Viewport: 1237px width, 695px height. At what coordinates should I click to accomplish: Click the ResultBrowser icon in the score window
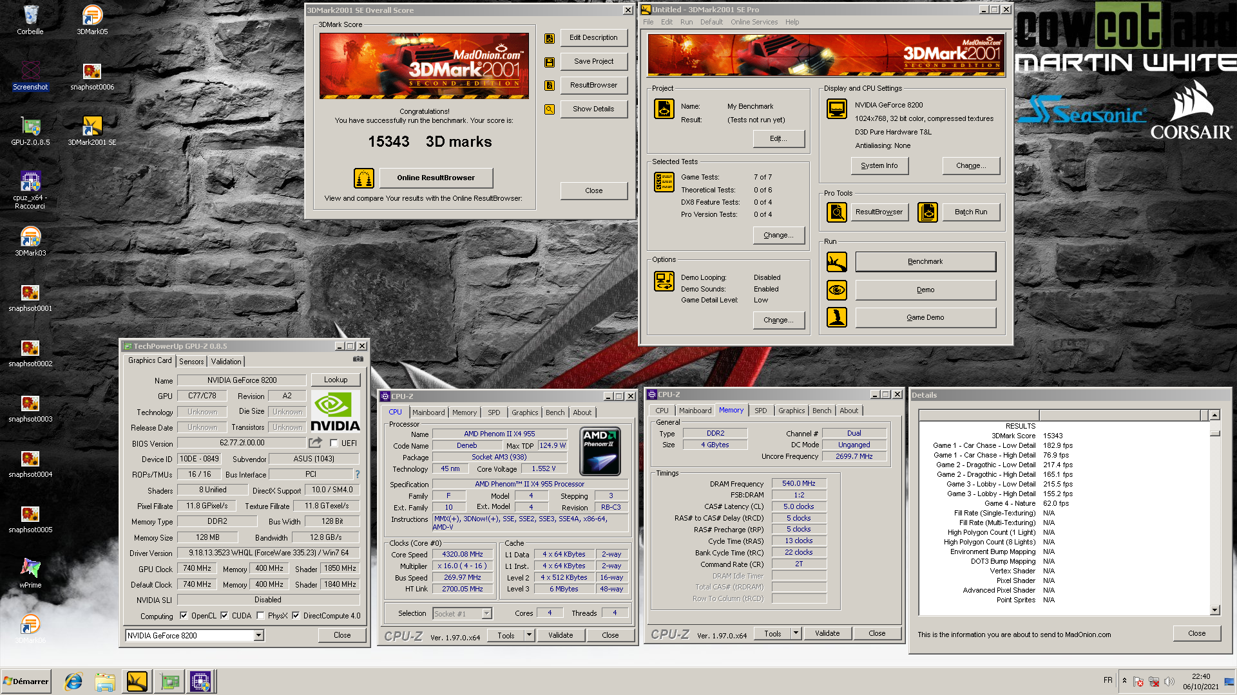(x=550, y=86)
